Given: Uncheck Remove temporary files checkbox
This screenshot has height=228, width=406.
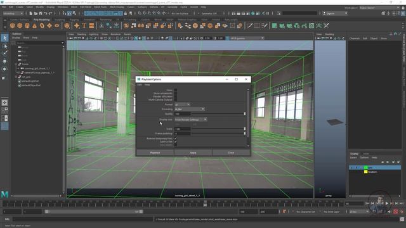Looking at the screenshot, I should (176, 139).
